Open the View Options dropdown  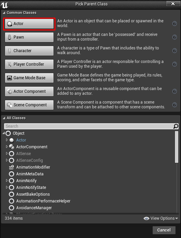pos(161,218)
